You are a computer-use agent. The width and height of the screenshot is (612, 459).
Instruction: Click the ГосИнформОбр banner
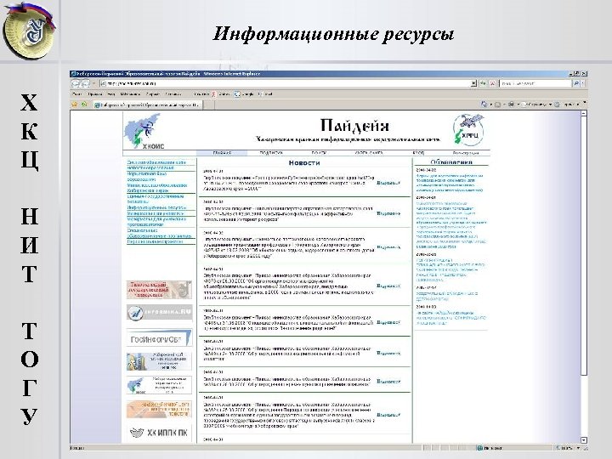[159, 338]
